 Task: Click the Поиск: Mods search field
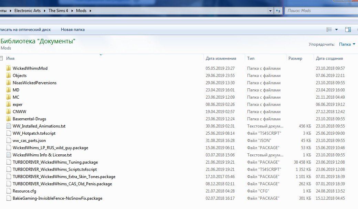(322, 11)
